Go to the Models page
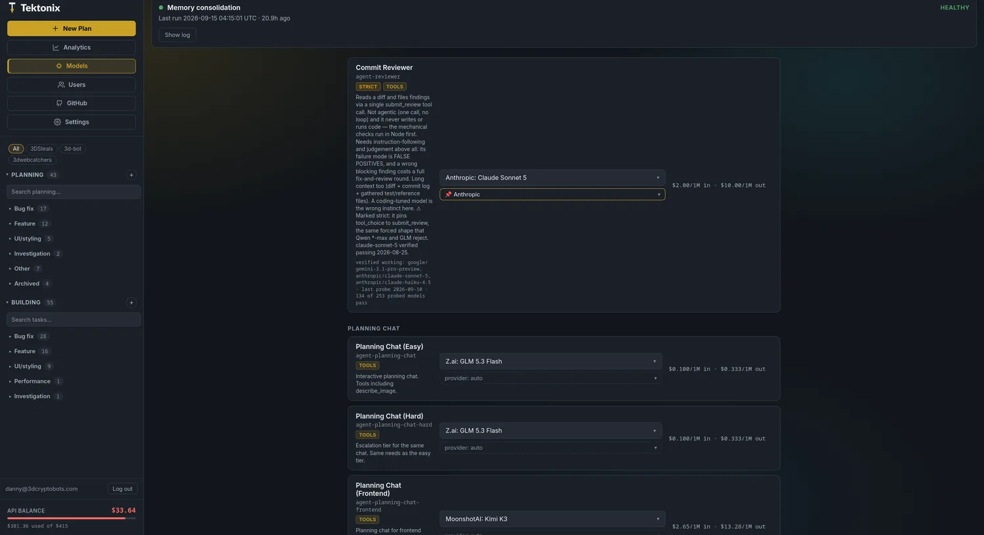 [72, 66]
